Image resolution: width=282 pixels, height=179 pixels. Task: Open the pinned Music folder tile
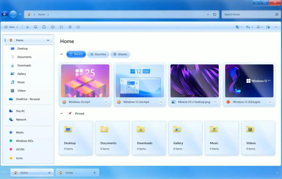[x=222, y=138]
